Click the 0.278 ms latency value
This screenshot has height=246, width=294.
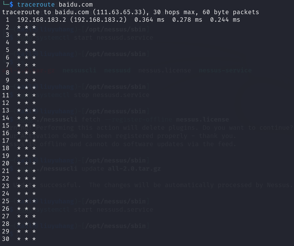pyautogui.click(x=187, y=20)
